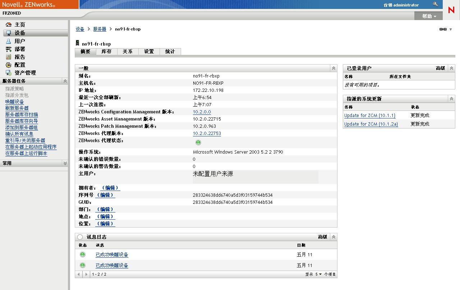The height and width of the screenshot is (290, 460).
Task: Click the round status circle beside 讯息日志
Action: click(80, 237)
